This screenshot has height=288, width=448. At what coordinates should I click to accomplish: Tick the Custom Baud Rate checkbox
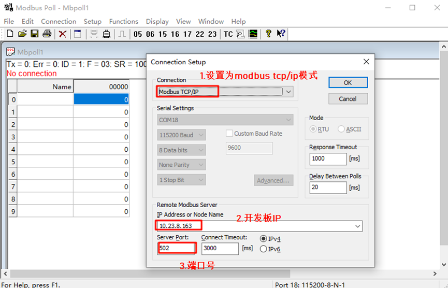coord(229,134)
